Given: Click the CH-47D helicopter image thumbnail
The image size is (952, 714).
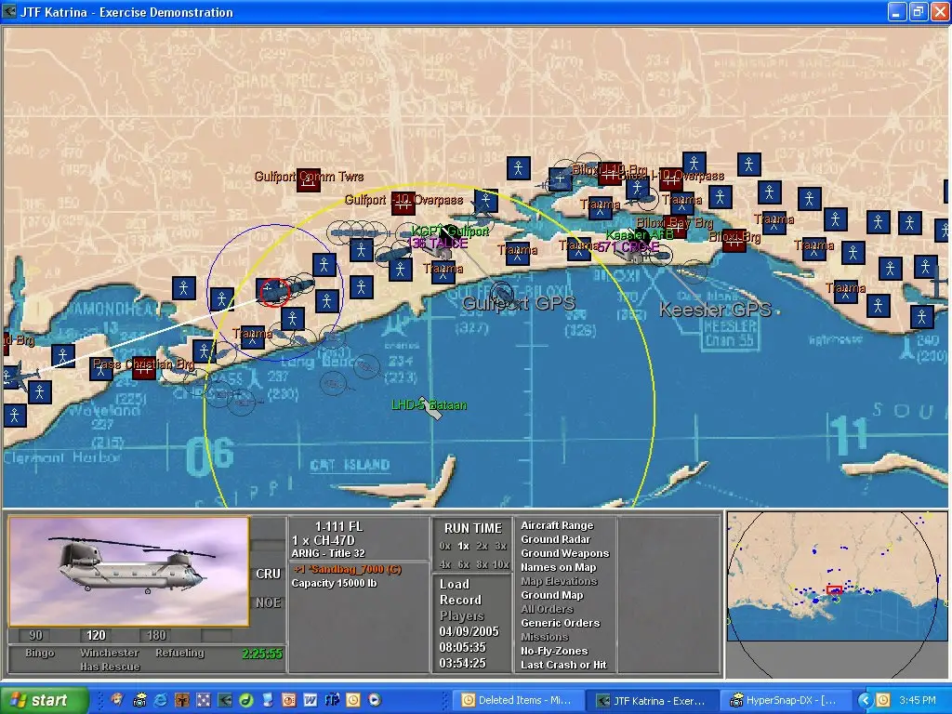Looking at the screenshot, I should pyautogui.click(x=128, y=570).
